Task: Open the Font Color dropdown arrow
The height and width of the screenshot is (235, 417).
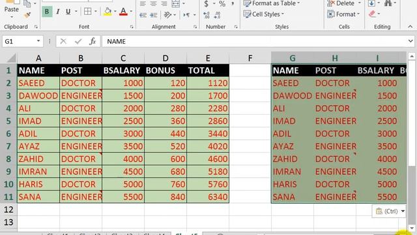Action: [x=131, y=12]
